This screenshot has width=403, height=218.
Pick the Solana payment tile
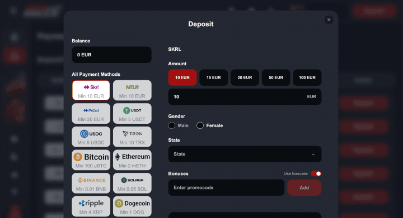(132, 183)
